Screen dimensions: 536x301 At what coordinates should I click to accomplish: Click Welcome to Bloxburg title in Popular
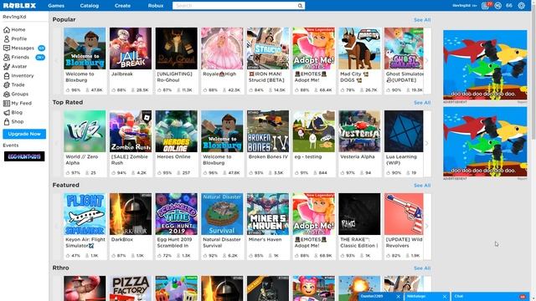(80, 77)
